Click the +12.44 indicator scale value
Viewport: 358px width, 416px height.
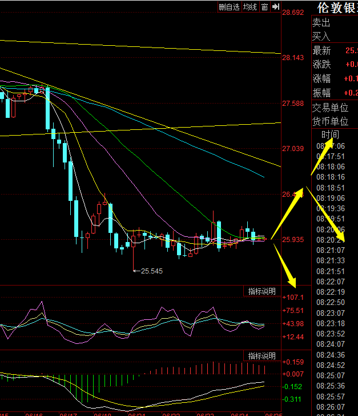[293, 337]
